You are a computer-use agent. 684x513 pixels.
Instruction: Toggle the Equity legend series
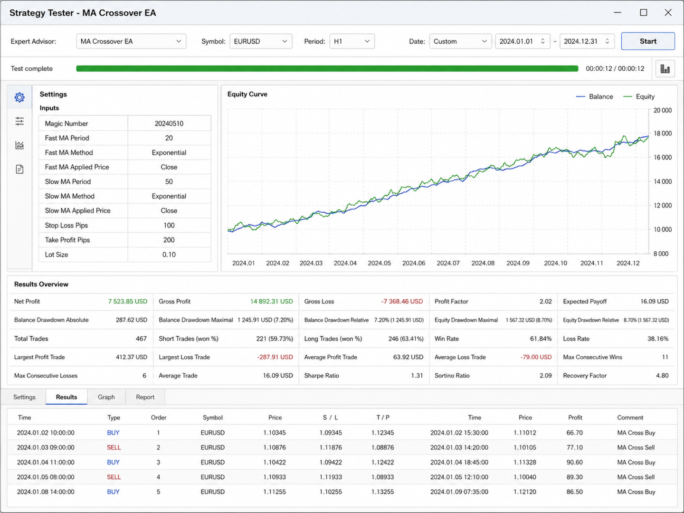[639, 96]
